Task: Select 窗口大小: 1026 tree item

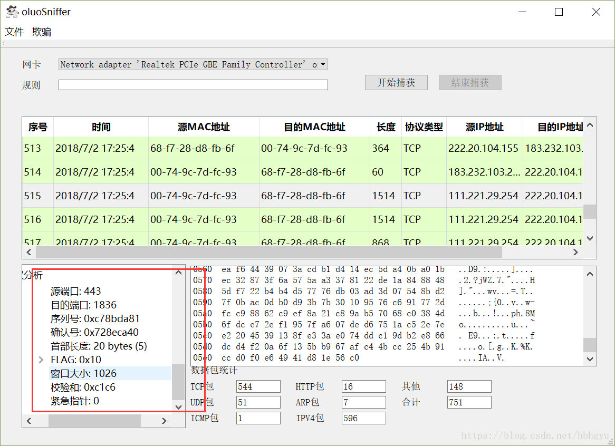Action: pyautogui.click(x=83, y=373)
